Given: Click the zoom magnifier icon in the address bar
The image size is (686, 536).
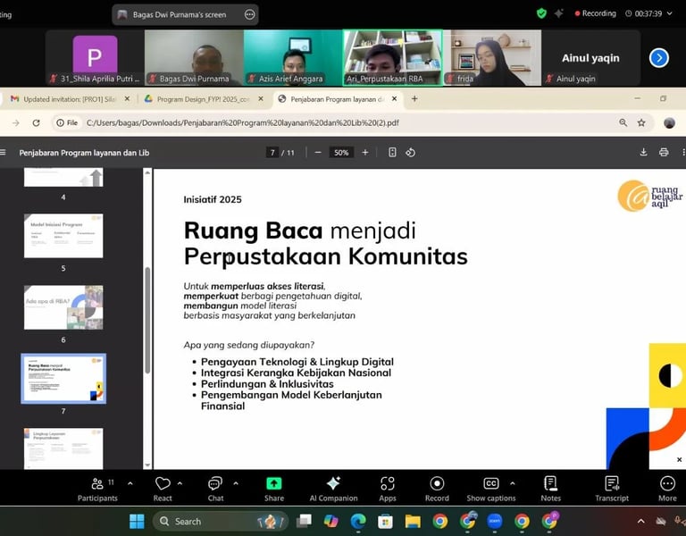Looking at the screenshot, I should tap(623, 123).
